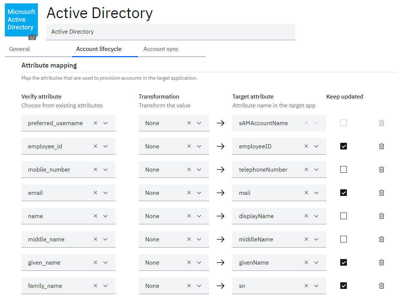Open the sn target attribute dropdown
Image resolution: width=397 pixels, height=300 pixels.
tap(316, 286)
